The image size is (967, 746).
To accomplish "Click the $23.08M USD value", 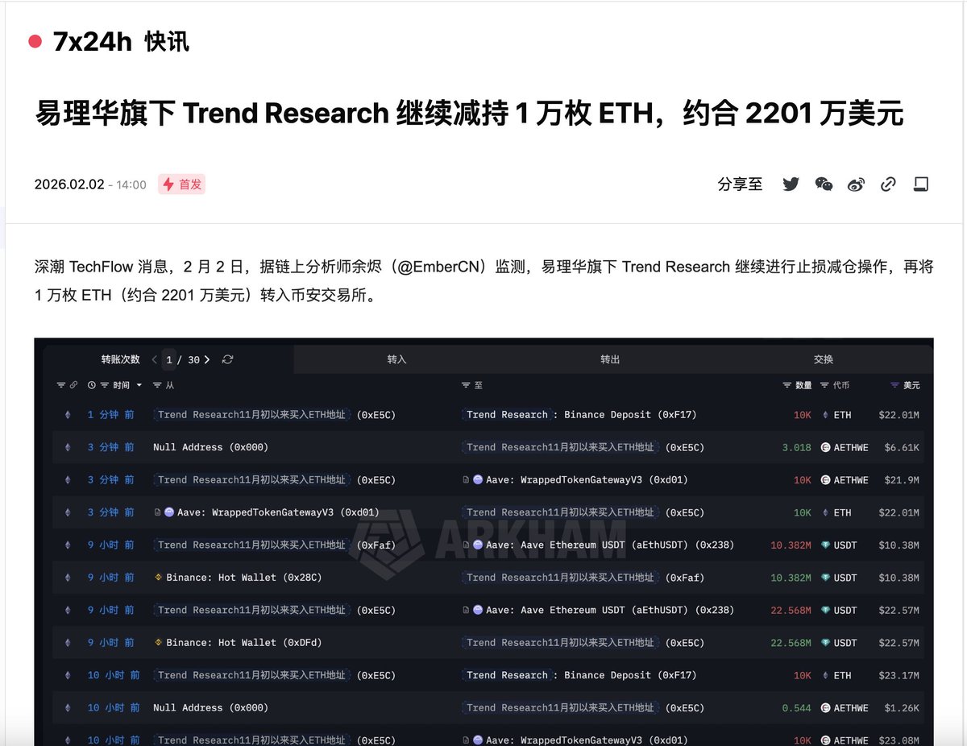I will pyautogui.click(x=899, y=740).
